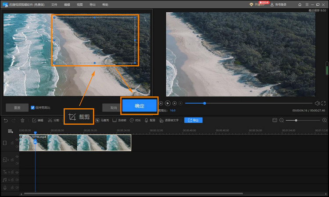Viewport: 329px width, 197px height.
Task: Hide the picture-in-picture track
Action: pyautogui.click(x=17, y=157)
